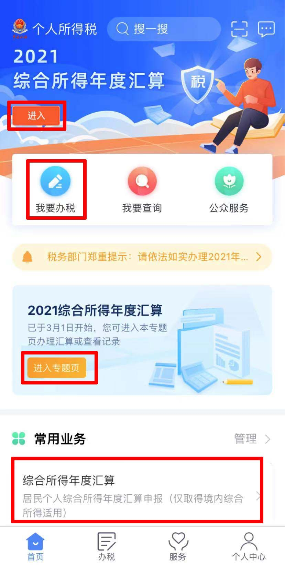Image resolution: width=285 pixels, height=566 pixels.
Task: Open the 公众服务 tulip icon
Action: (229, 181)
